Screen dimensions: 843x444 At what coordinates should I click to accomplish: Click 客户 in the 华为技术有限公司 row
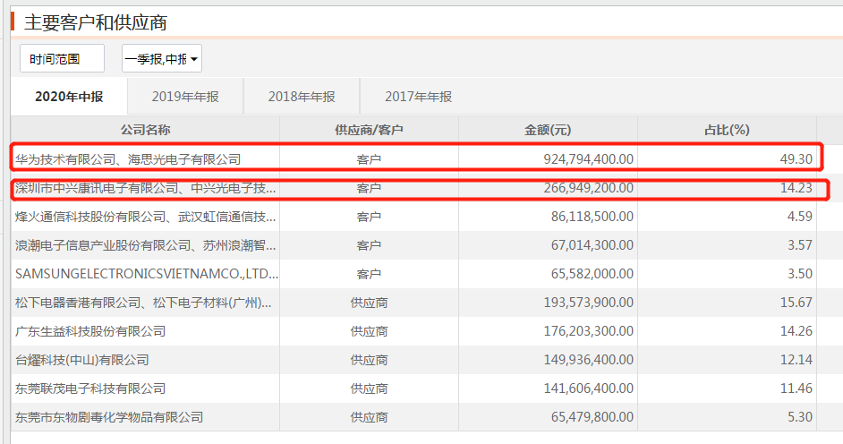click(x=369, y=159)
